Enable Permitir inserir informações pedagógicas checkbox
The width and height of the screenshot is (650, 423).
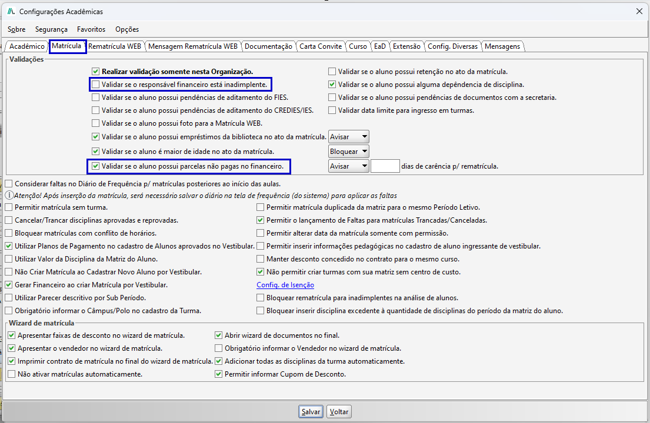[261, 246]
